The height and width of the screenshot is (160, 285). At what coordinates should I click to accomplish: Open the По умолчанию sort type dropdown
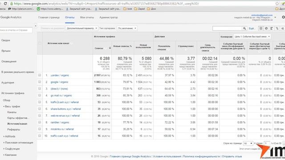(127, 28)
